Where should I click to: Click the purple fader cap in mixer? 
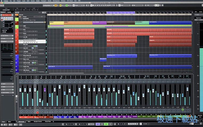click(x=45, y=90)
